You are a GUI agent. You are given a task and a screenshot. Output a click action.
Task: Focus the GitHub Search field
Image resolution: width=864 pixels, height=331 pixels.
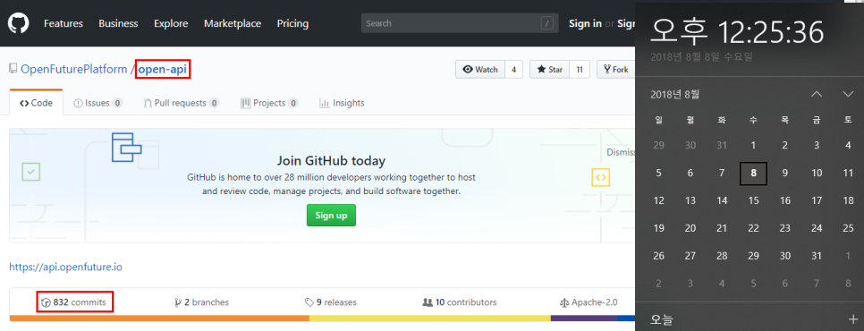460,23
